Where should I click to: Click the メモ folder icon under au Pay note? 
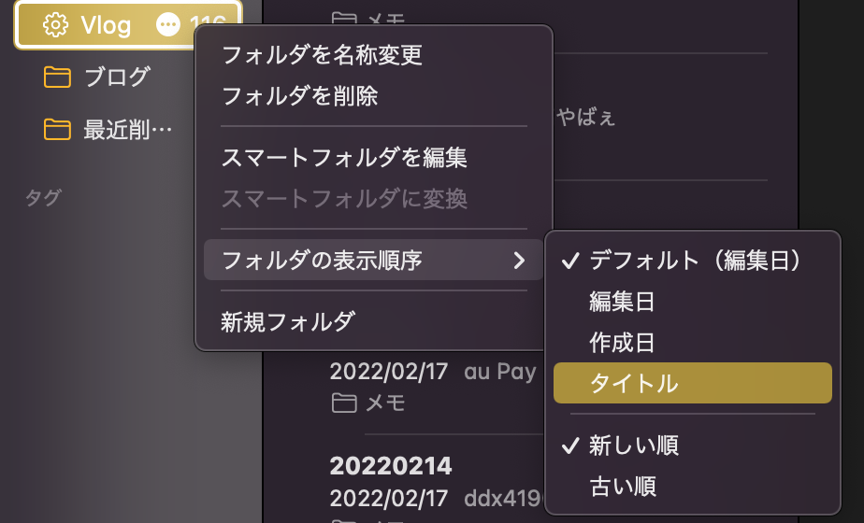(x=344, y=403)
